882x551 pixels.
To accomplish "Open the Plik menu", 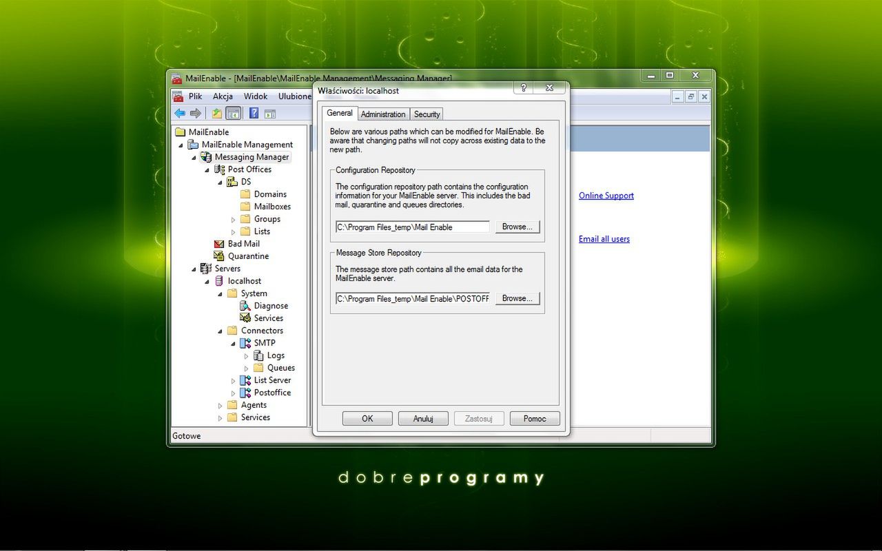I will pos(196,96).
